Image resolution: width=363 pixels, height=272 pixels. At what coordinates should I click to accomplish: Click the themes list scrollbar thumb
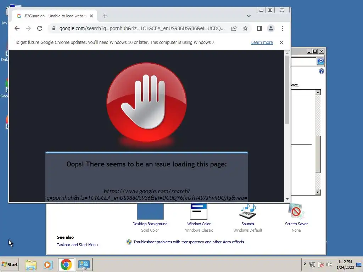click(318, 154)
